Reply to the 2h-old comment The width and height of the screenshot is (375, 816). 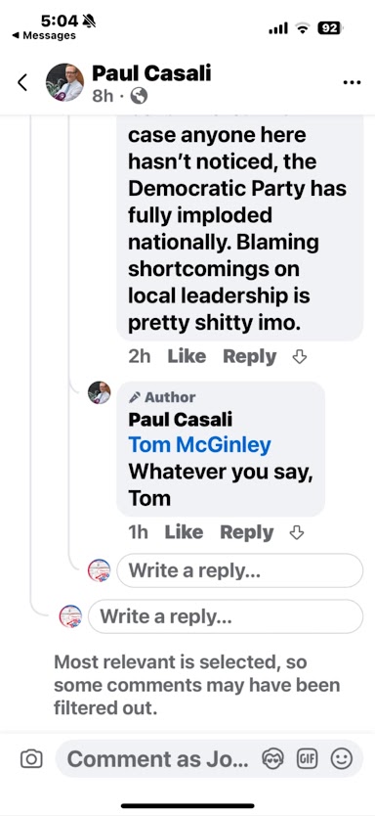coord(250,356)
